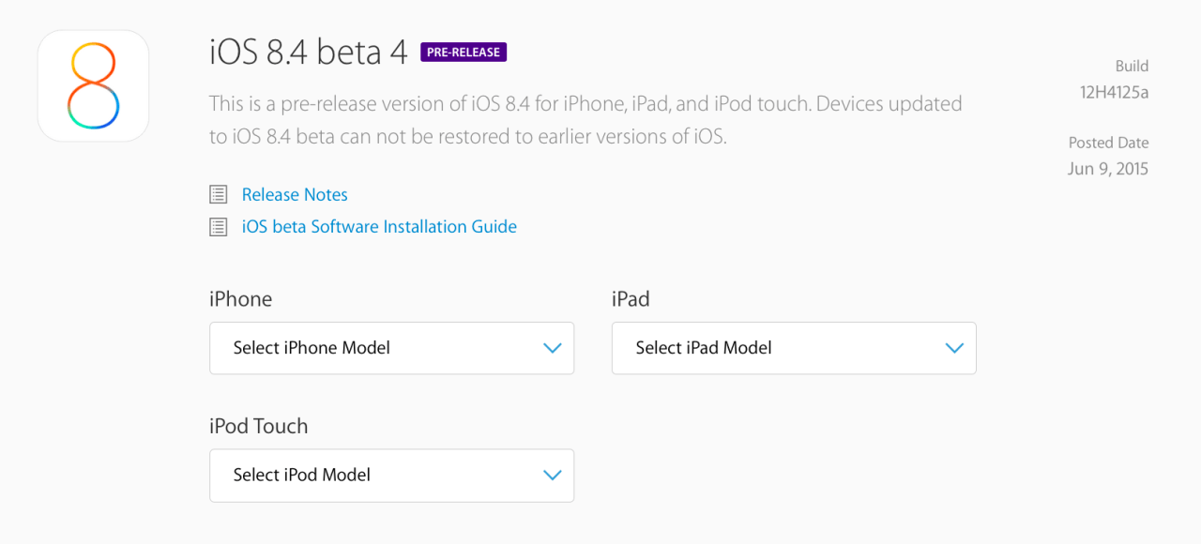This screenshot has height=544, width=1201.
Task: Select the build number 12H4125a text
Action: click(x=1114, y=92)
